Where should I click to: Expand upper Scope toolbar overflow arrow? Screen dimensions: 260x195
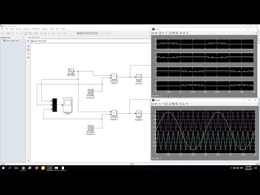[x=256, y=33]
